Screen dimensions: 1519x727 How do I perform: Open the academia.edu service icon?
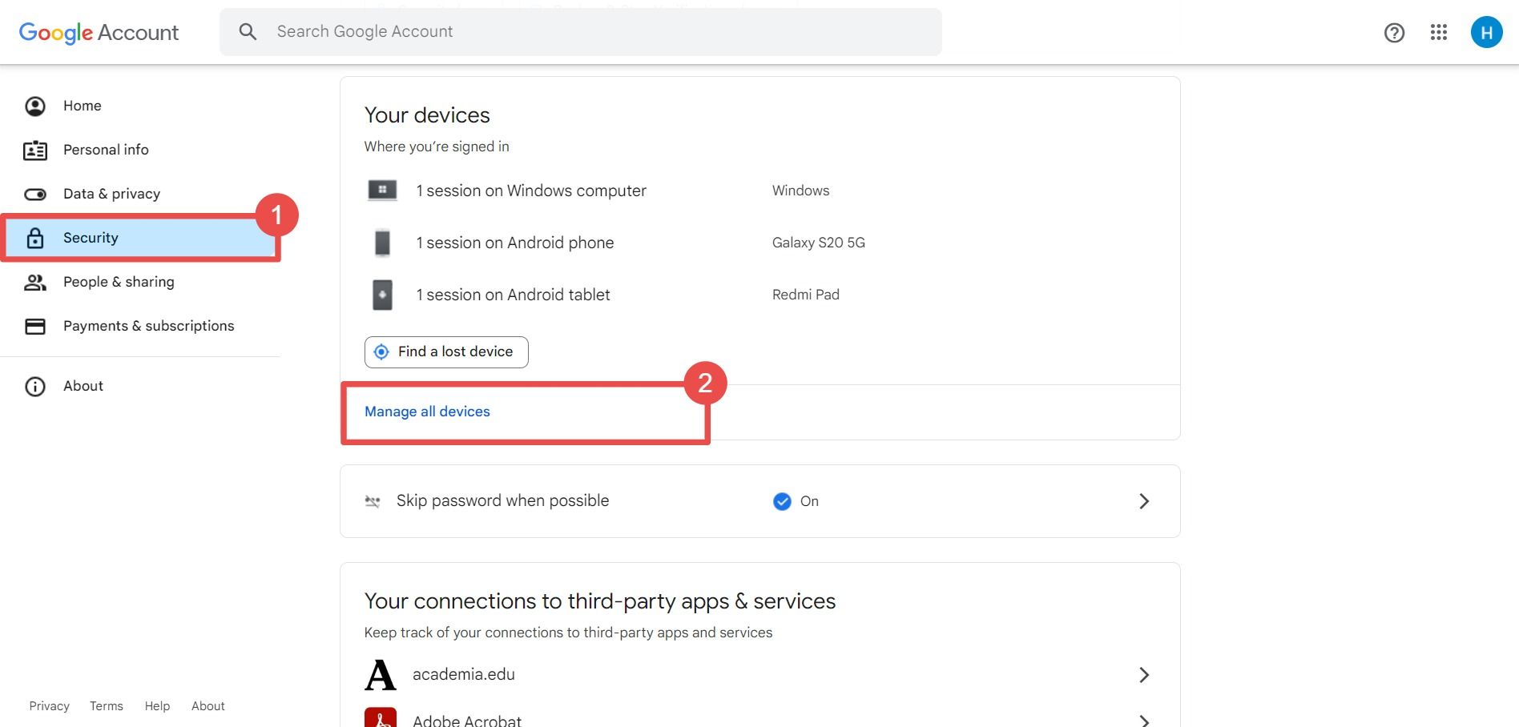[x=382, y=675]
